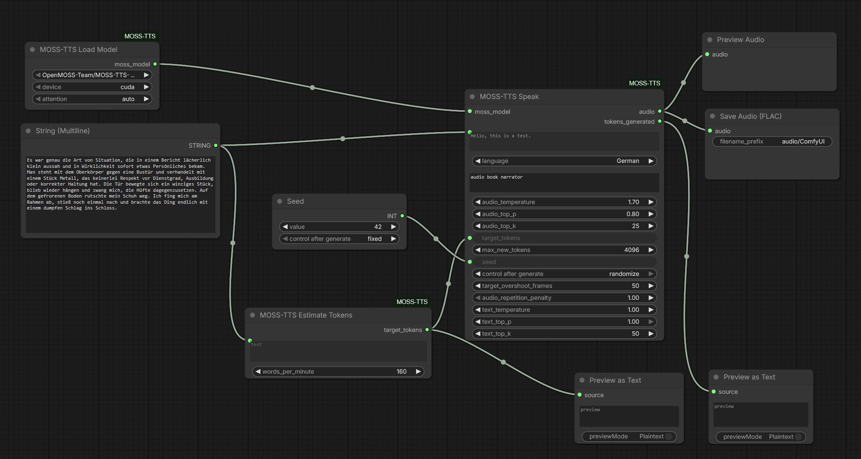
Task: Collapse the String (Multiline) node dot
Action: [28, 131]
